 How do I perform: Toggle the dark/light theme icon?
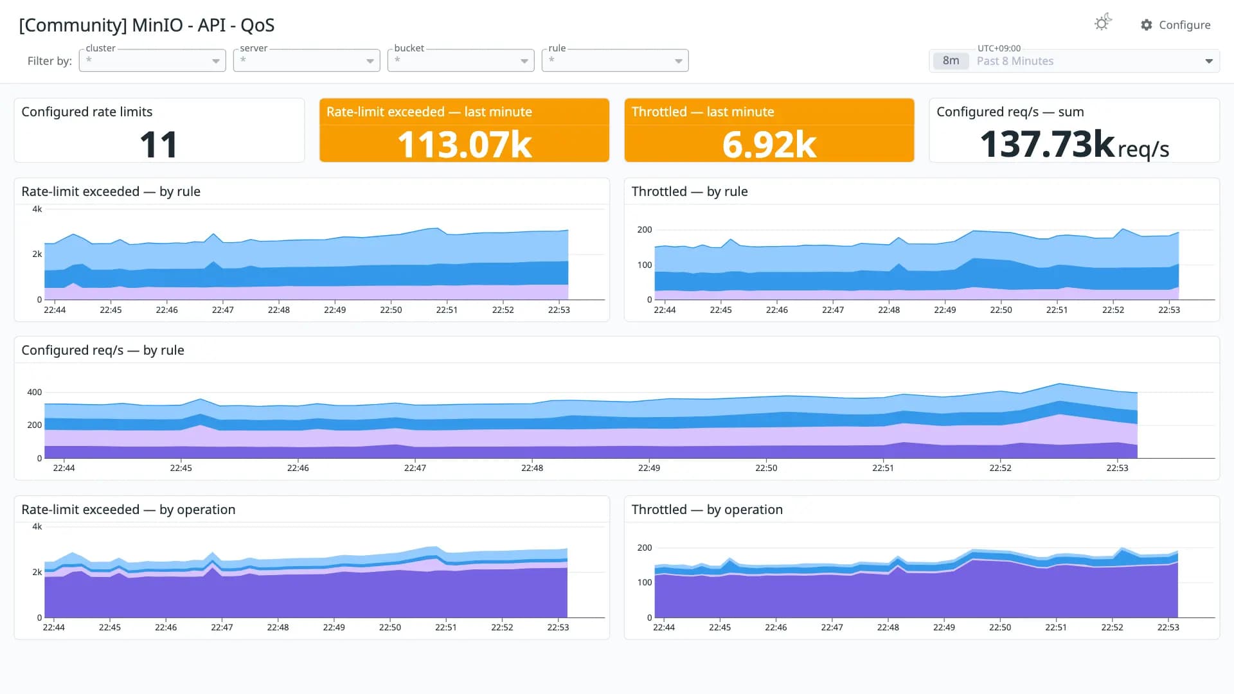point(1103,23)
